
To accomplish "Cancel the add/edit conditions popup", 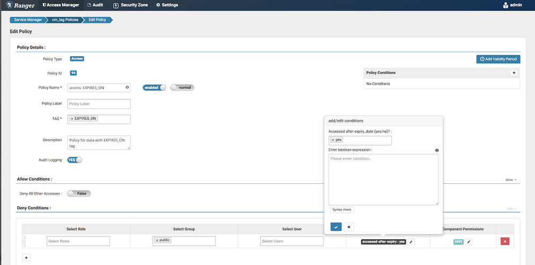I will tap(348, 227).
